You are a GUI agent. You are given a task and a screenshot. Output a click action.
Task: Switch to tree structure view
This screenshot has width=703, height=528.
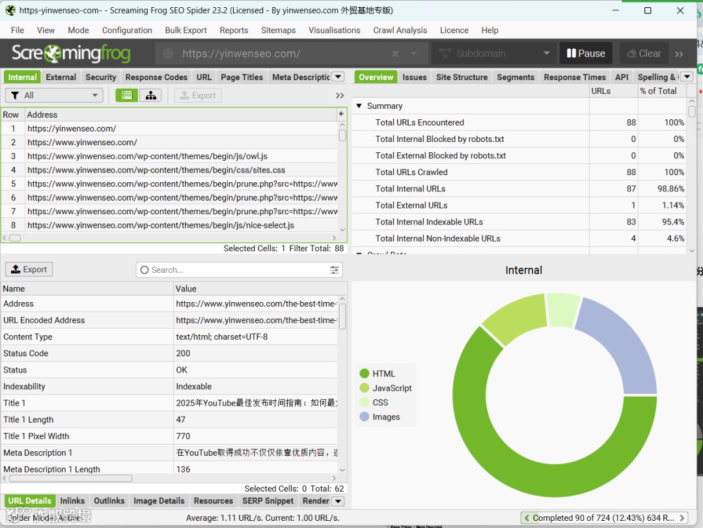pos(150,95)
